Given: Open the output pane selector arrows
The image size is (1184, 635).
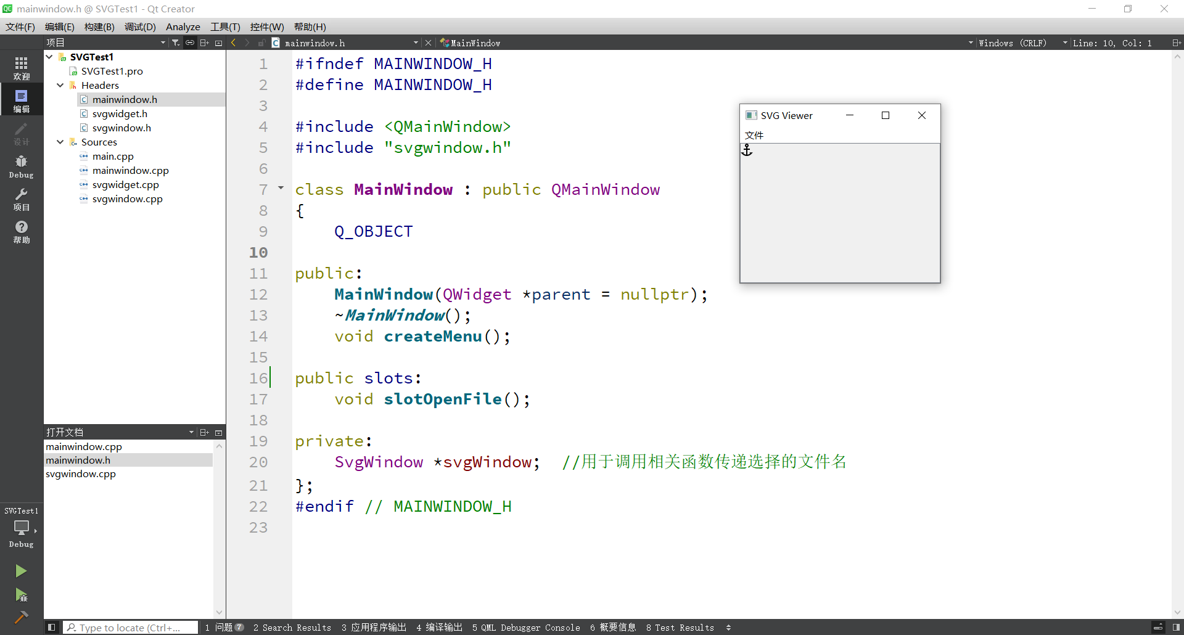Looking at the screenshot, I should click(x=728, y=628).
